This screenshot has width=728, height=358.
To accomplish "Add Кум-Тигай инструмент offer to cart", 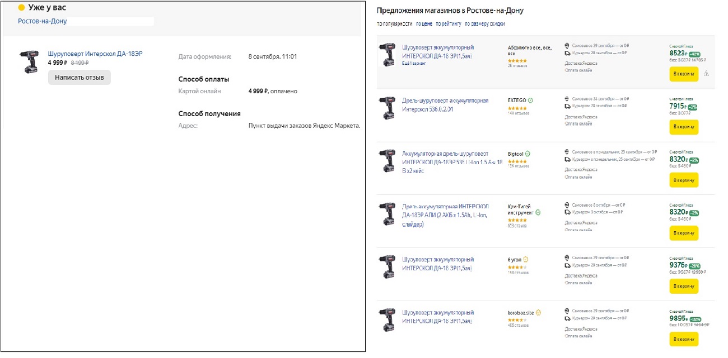I will [x=684, y=233].
